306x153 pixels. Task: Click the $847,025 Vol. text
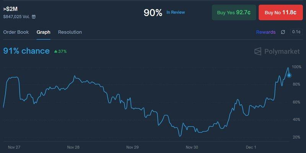[16, 17]
